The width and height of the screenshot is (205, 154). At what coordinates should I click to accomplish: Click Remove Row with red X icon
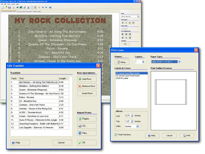pyautogui.click(x=87, y=86)
